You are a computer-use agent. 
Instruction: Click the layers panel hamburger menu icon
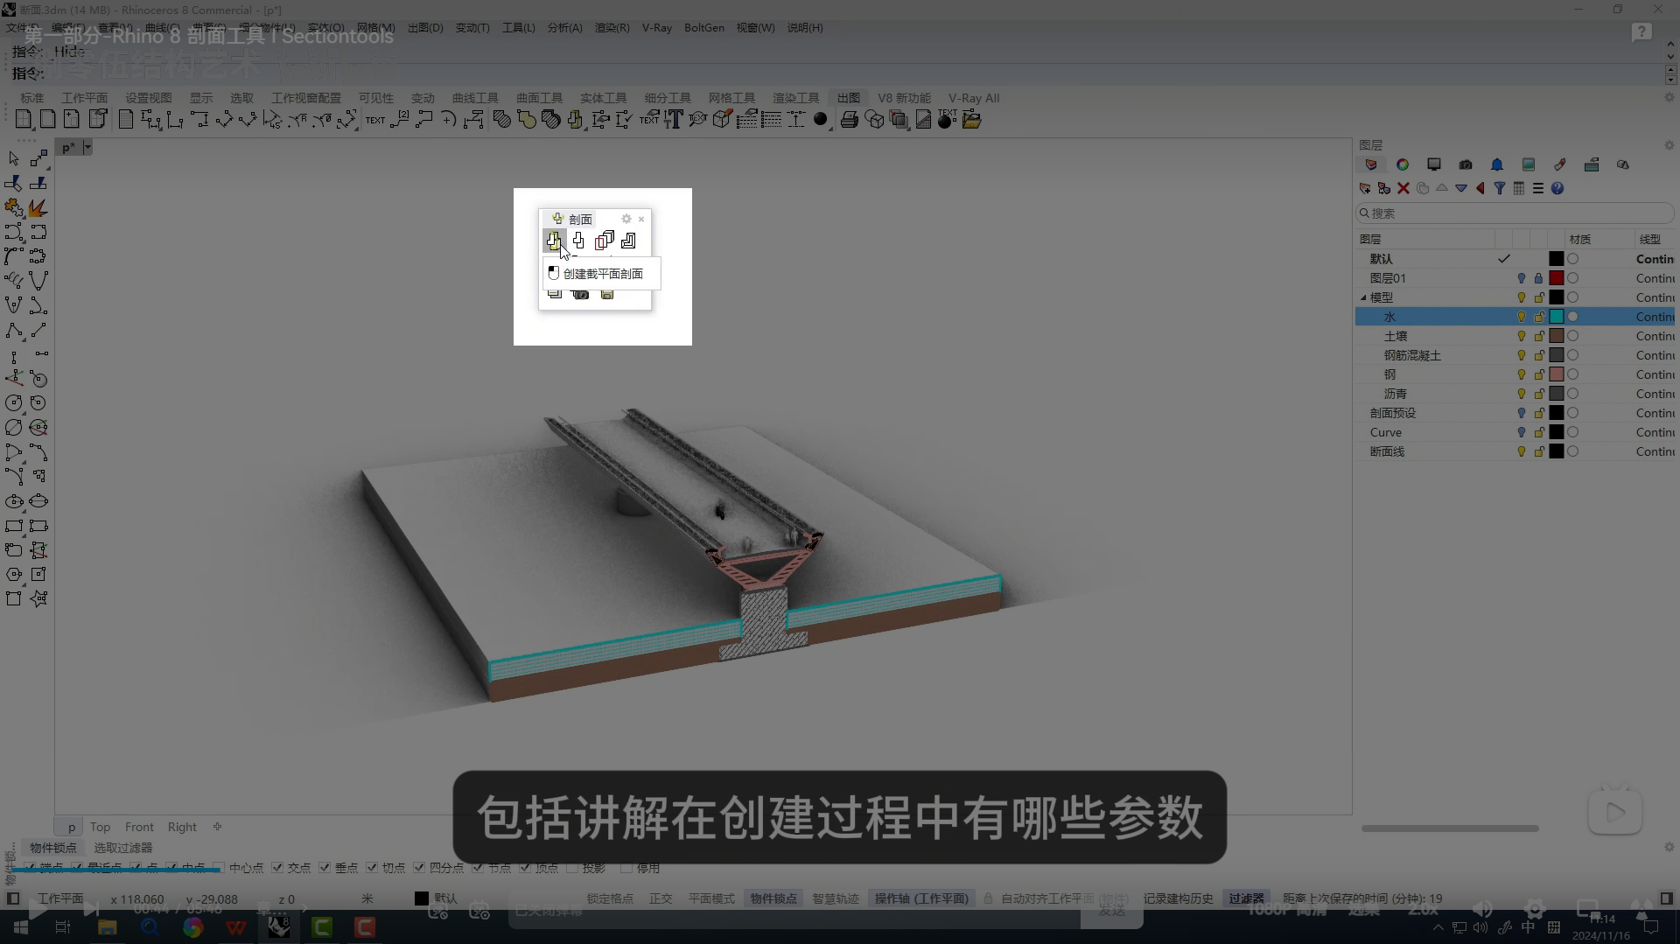coord(1538,188)
